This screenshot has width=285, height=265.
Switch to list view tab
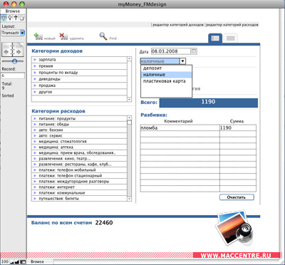(230, 38)
